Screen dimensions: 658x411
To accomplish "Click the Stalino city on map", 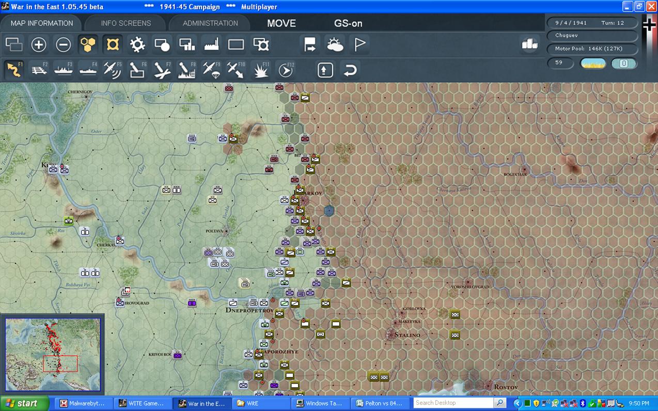I will tap(391, 335).
